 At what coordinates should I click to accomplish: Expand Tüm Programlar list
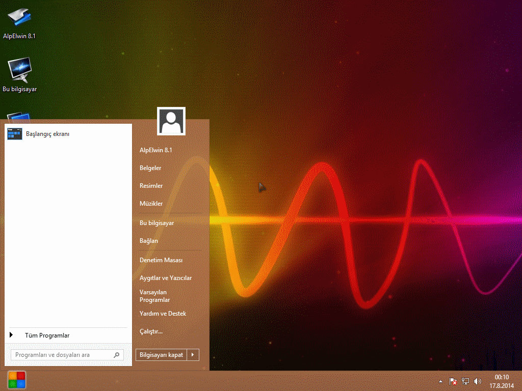click(46, 336)
